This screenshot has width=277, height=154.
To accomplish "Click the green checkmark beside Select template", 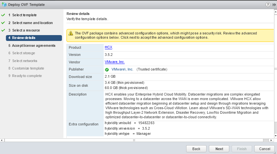I will 3,15.
